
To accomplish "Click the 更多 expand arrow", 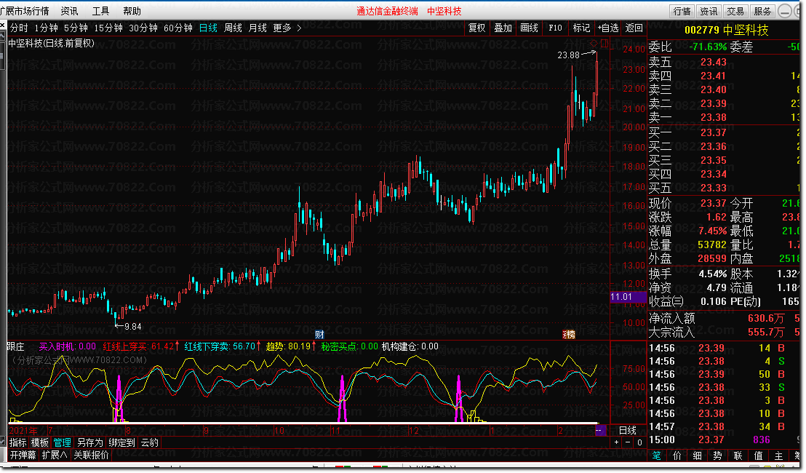I will click(299, 28).
